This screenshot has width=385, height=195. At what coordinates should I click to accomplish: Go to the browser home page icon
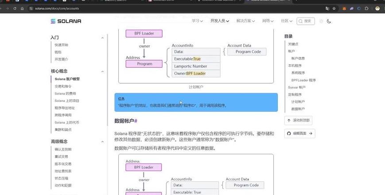pyautogui.click(x=22, y=8)
